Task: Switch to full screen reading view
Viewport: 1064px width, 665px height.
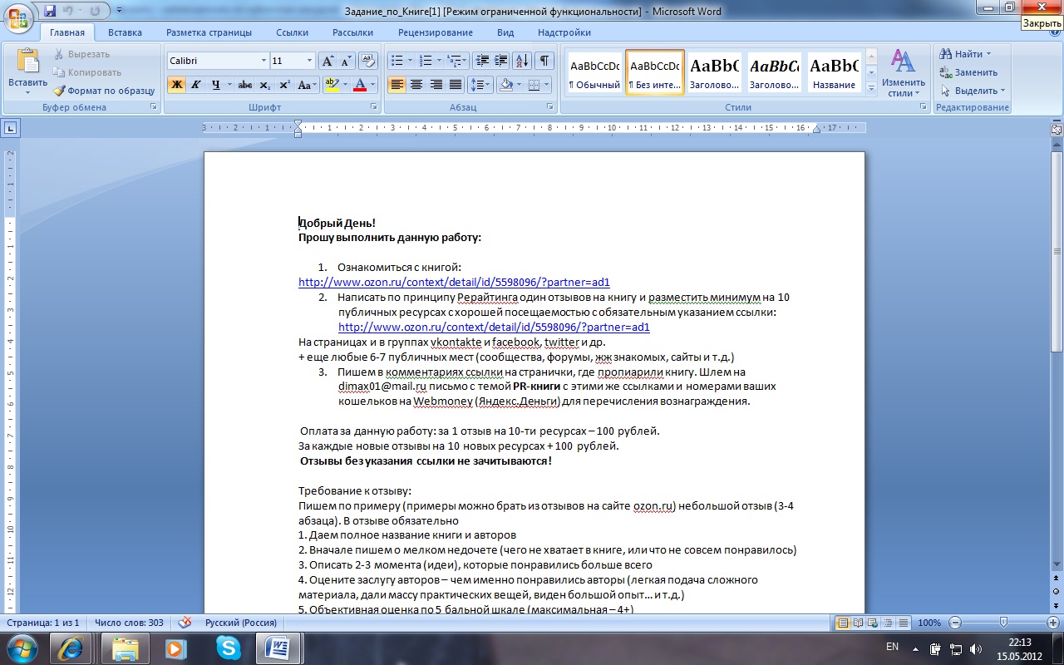Action: click(x=858, y=623)
